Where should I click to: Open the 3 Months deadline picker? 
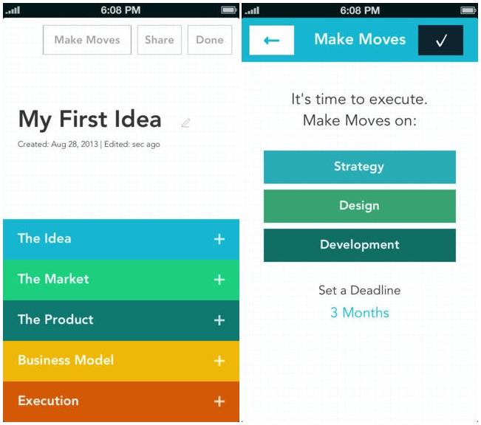[x=360, y=313]
